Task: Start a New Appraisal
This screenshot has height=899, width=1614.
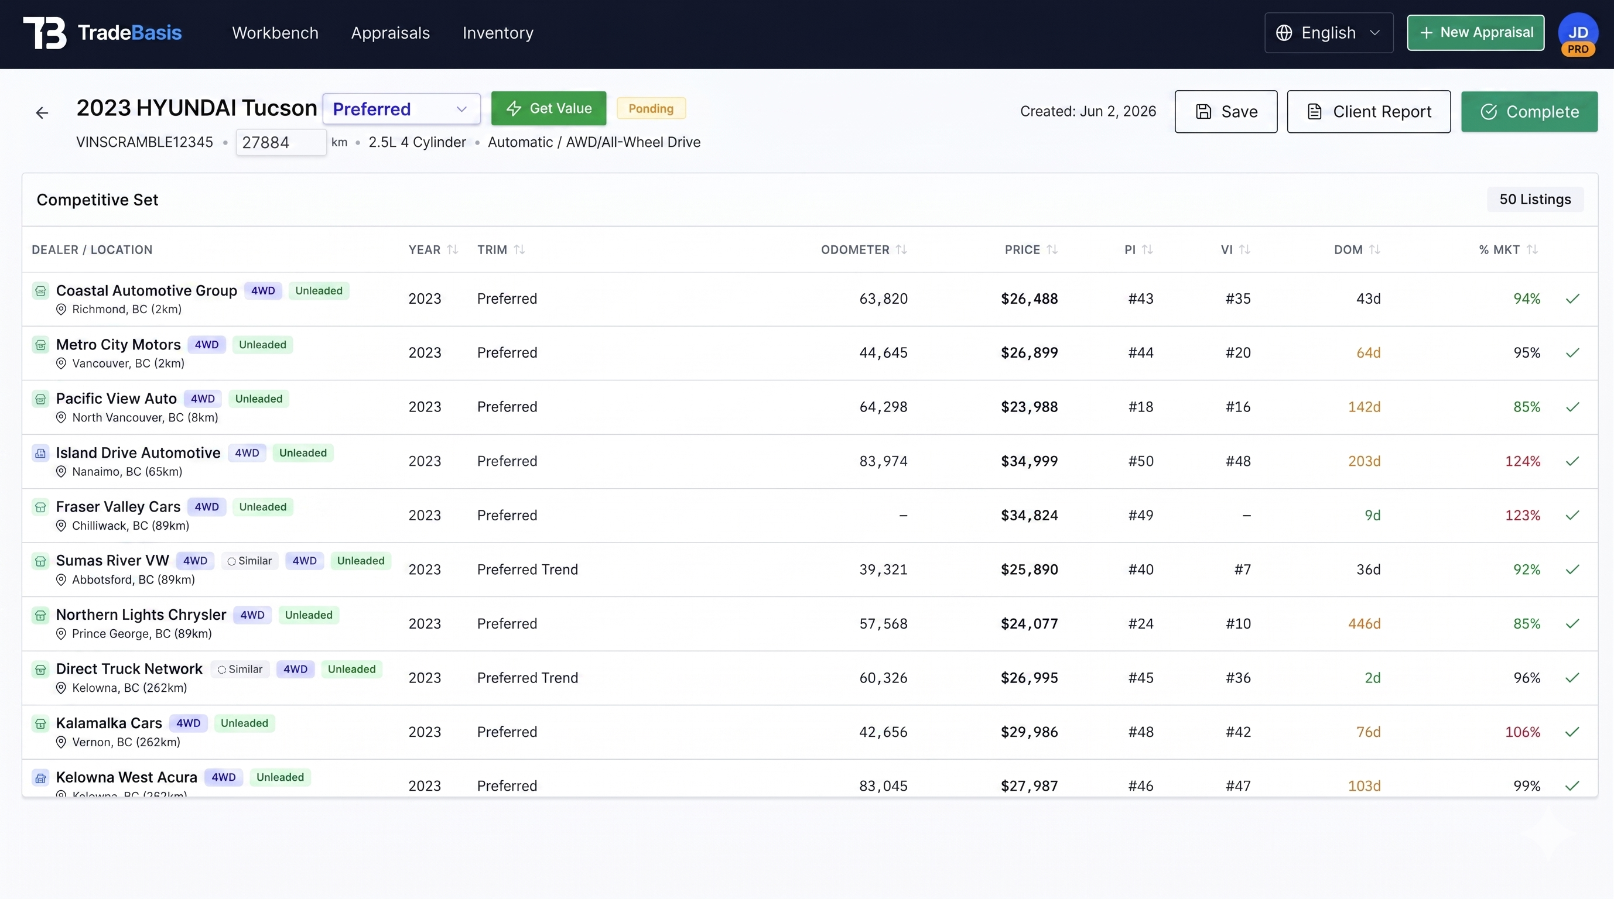Action: click(1476, 33)
